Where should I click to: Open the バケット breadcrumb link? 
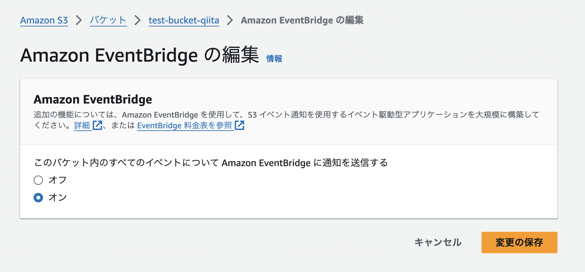[108, 20]
